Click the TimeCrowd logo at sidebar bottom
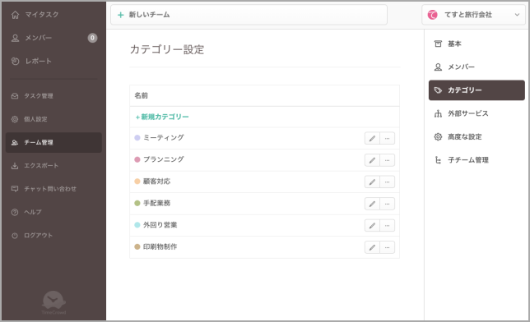 pos(53,302)
